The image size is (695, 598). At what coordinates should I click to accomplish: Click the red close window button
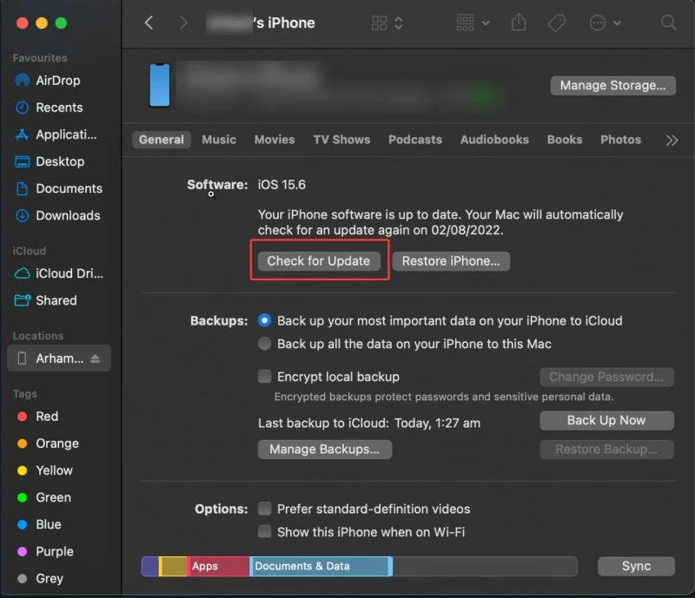(x=23, y=23)
